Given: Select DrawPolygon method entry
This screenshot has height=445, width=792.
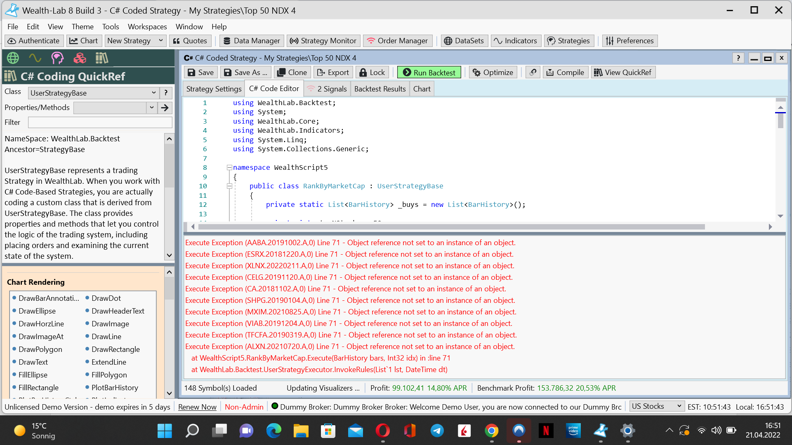Looking at the screenshot, I should pyautogui.click(x=40, y=349).
